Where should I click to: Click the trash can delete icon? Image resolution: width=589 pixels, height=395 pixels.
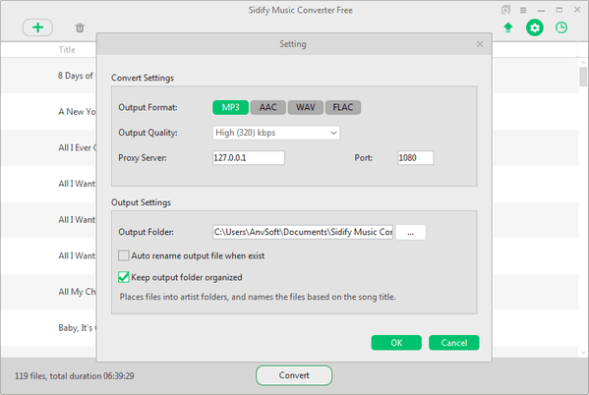80,28
